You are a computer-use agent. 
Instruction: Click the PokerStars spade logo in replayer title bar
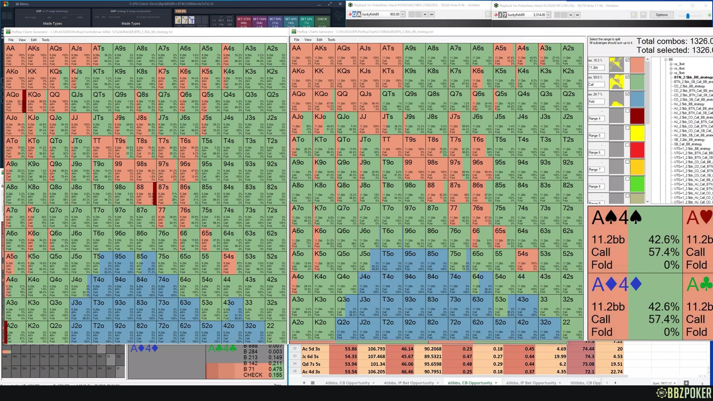pyautogui.click(x=351, y=5)
